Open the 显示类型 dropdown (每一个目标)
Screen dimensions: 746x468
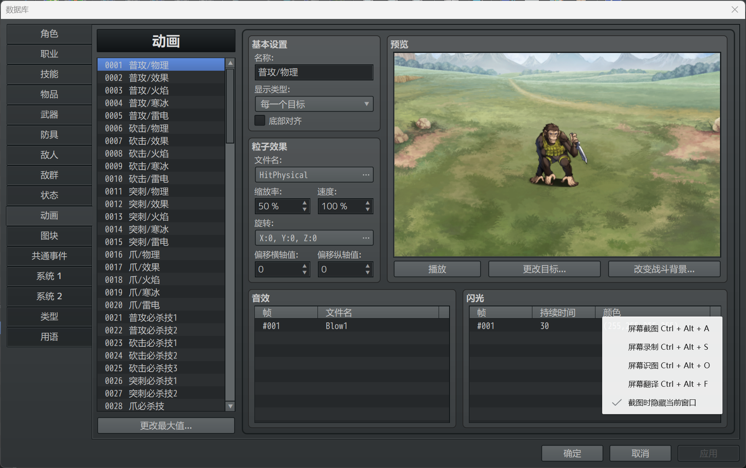[x=314, y=104]
